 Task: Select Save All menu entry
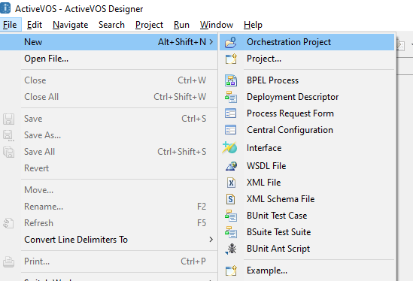tap(108, 152)
